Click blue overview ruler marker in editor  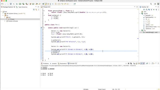[x=138, y=38]
